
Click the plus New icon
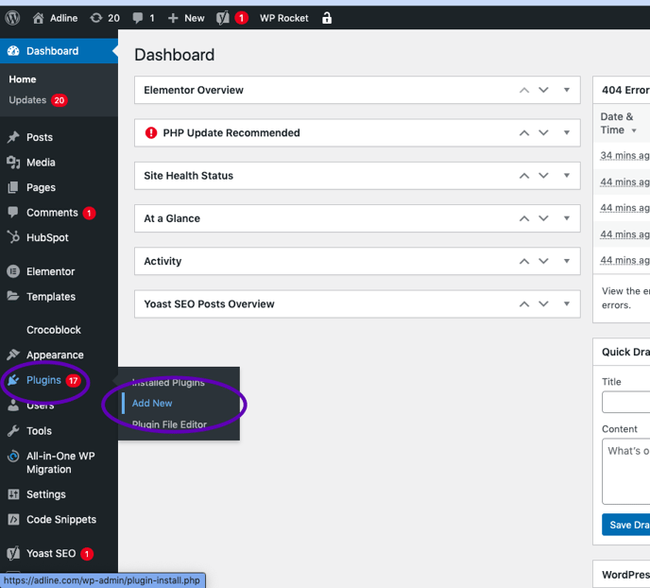pos(173,18)
